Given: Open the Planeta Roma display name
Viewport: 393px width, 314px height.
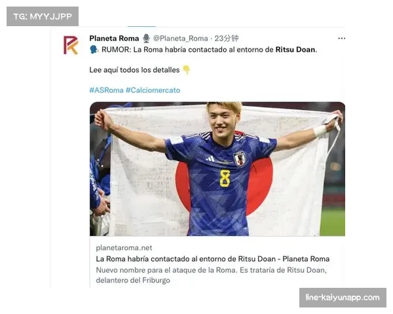Looking at the screenshot, I should (114, 39).
